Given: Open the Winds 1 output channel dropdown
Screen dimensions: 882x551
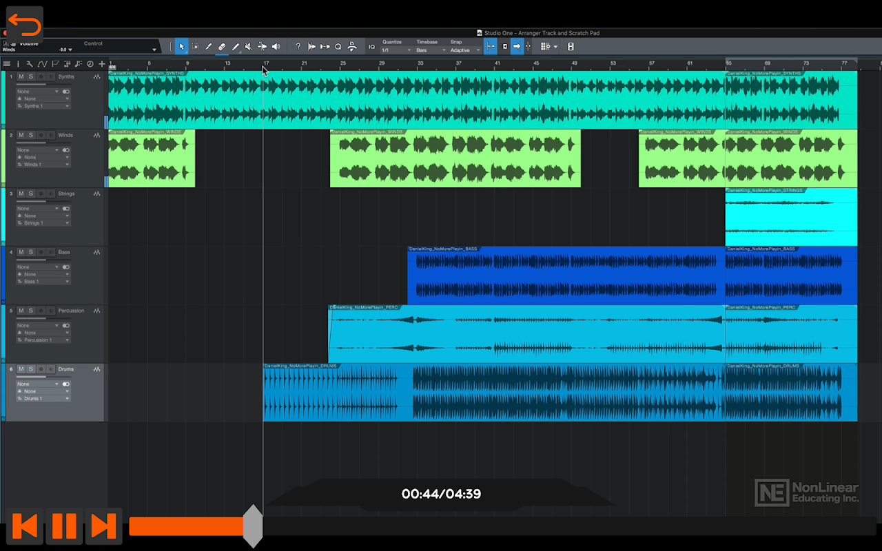Looking at the screenshot, I should click(x=43, y=165).
